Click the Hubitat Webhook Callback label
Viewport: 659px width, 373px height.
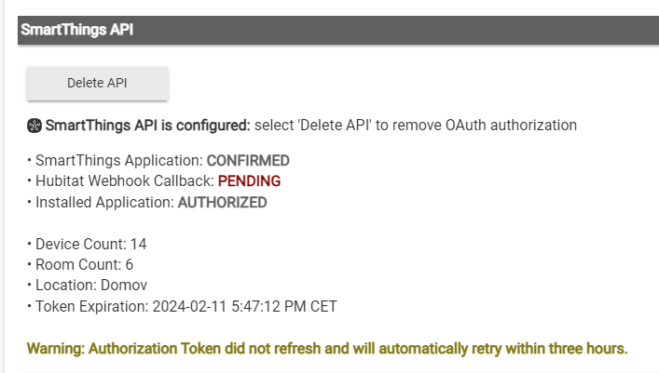[125, 181]
